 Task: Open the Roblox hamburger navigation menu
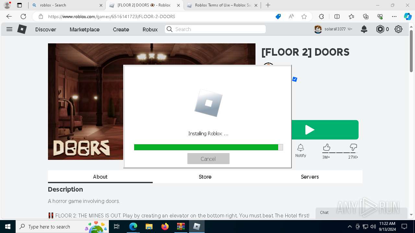9,29
